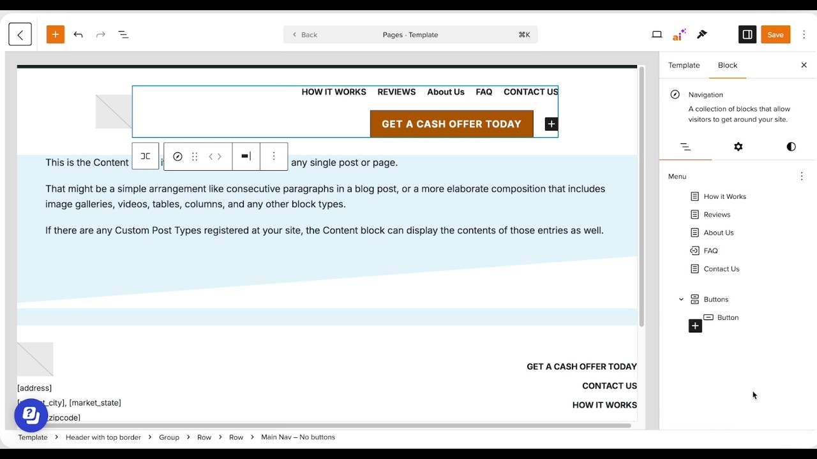Open the Navigation block settings gear tab
Viewport: 817px width, 459px height.
coord(738,147)
